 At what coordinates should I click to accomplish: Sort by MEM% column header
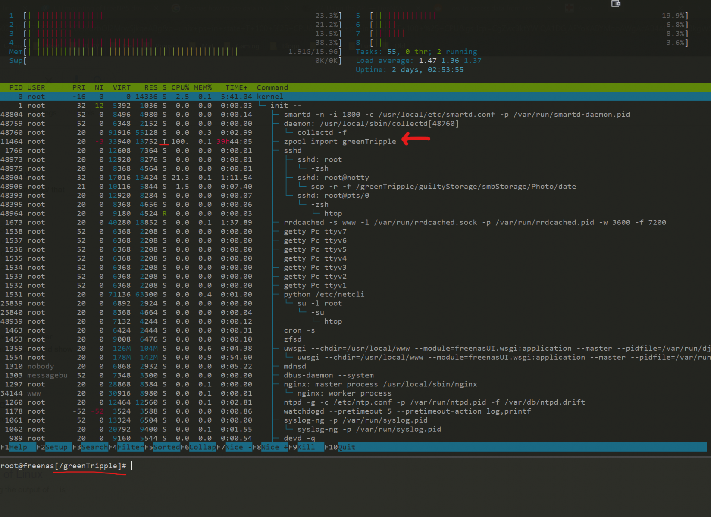click(x=203, y=87)
